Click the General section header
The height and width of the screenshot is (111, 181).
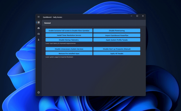(x=47, y=23)
